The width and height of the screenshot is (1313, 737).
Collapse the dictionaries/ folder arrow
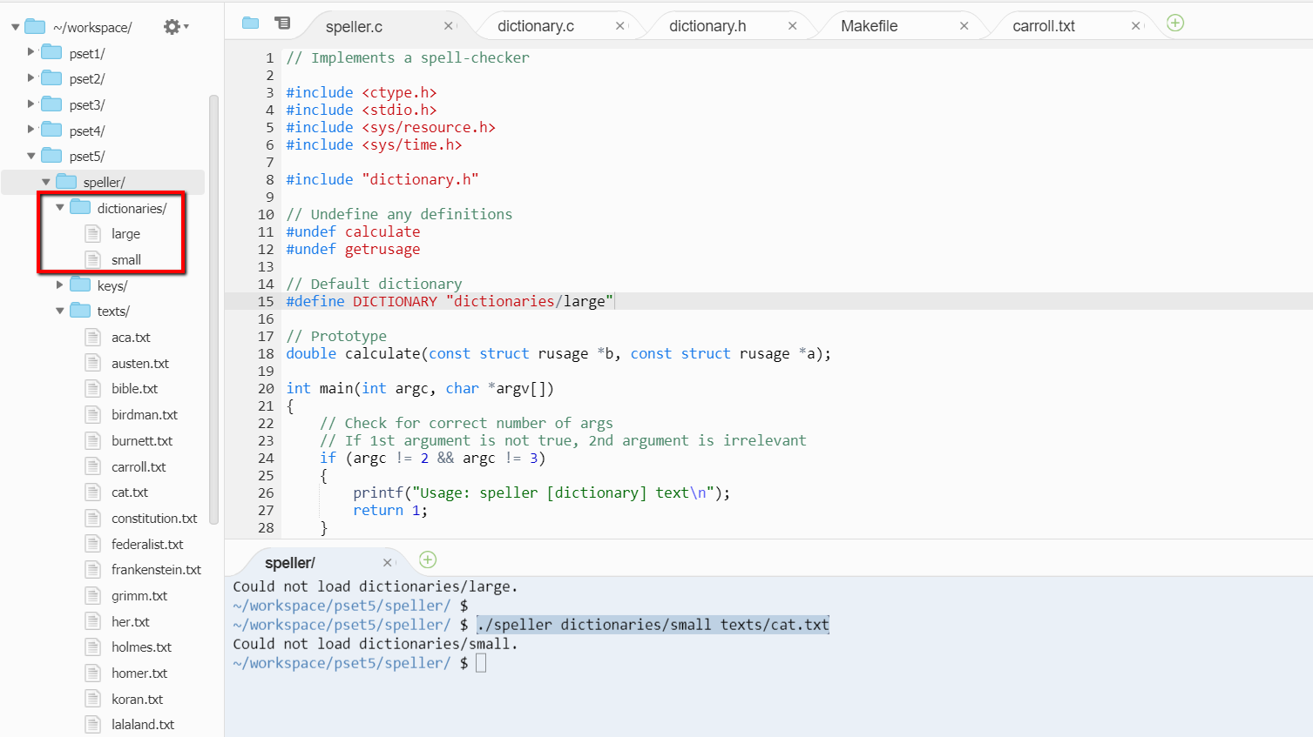pyautogui.click(x=59, y=208)
